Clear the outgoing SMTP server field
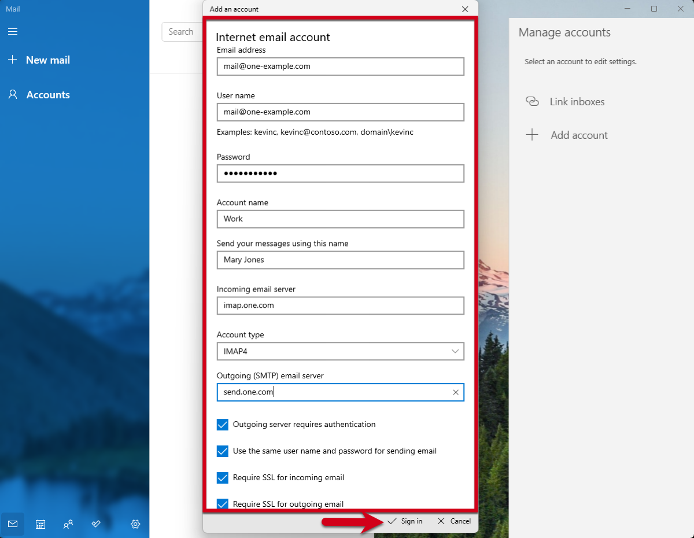 455,392
